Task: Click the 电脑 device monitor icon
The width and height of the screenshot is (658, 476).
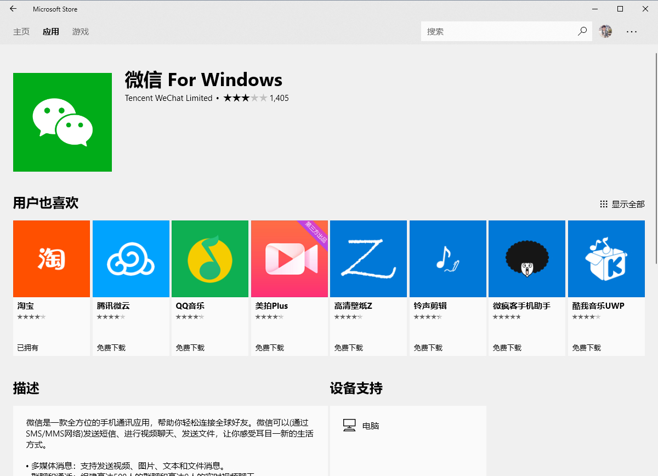Action: coord(349,426)
